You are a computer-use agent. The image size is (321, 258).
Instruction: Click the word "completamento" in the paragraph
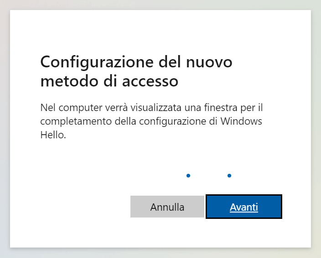pyautogui.click(x=76, y=121)
